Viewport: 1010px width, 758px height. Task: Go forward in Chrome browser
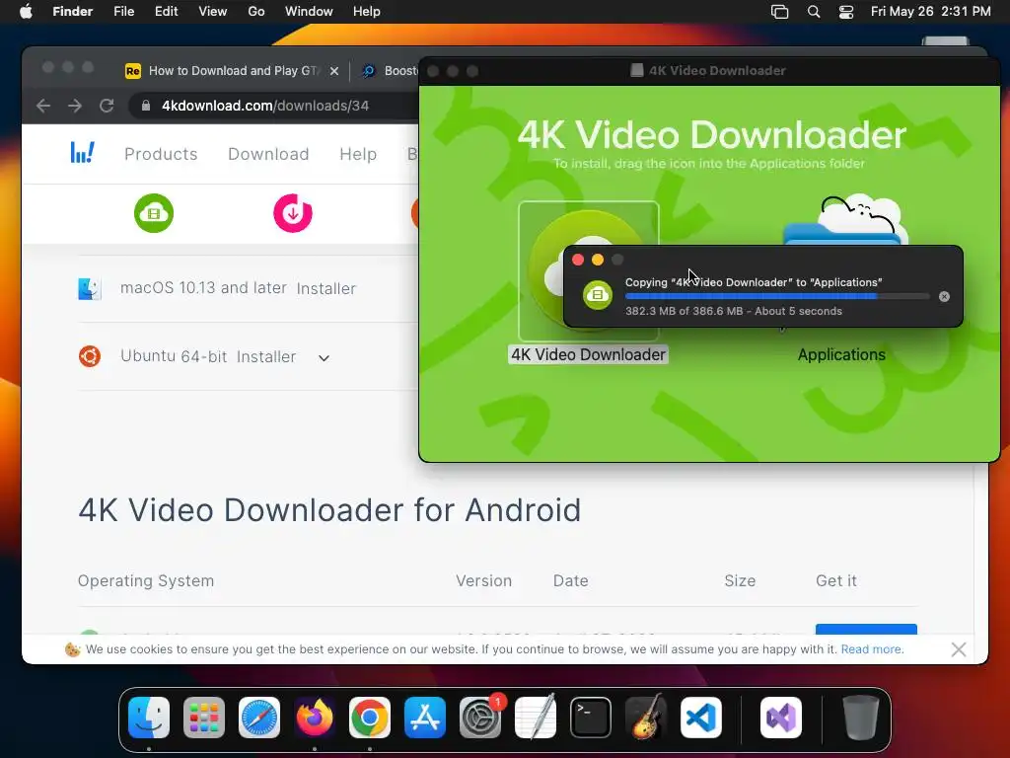pyautogui.click(x=75, y=106)
